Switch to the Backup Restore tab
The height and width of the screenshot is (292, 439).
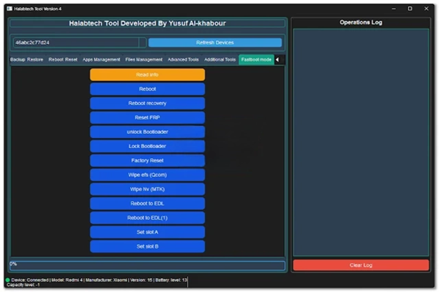tap(27, 60)
